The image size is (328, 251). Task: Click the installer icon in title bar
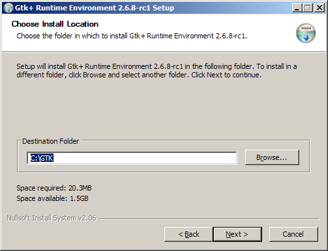[8, 8]
